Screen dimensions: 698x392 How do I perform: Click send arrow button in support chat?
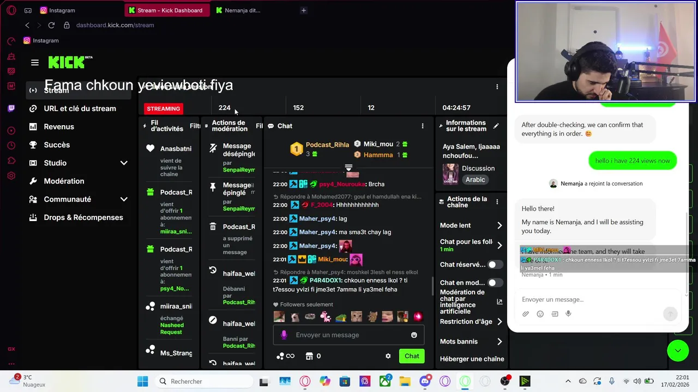(x=670, y=314)
